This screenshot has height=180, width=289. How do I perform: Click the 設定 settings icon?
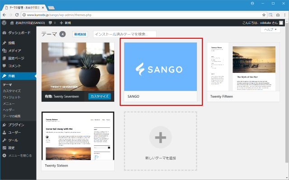[x=4, y=148]
